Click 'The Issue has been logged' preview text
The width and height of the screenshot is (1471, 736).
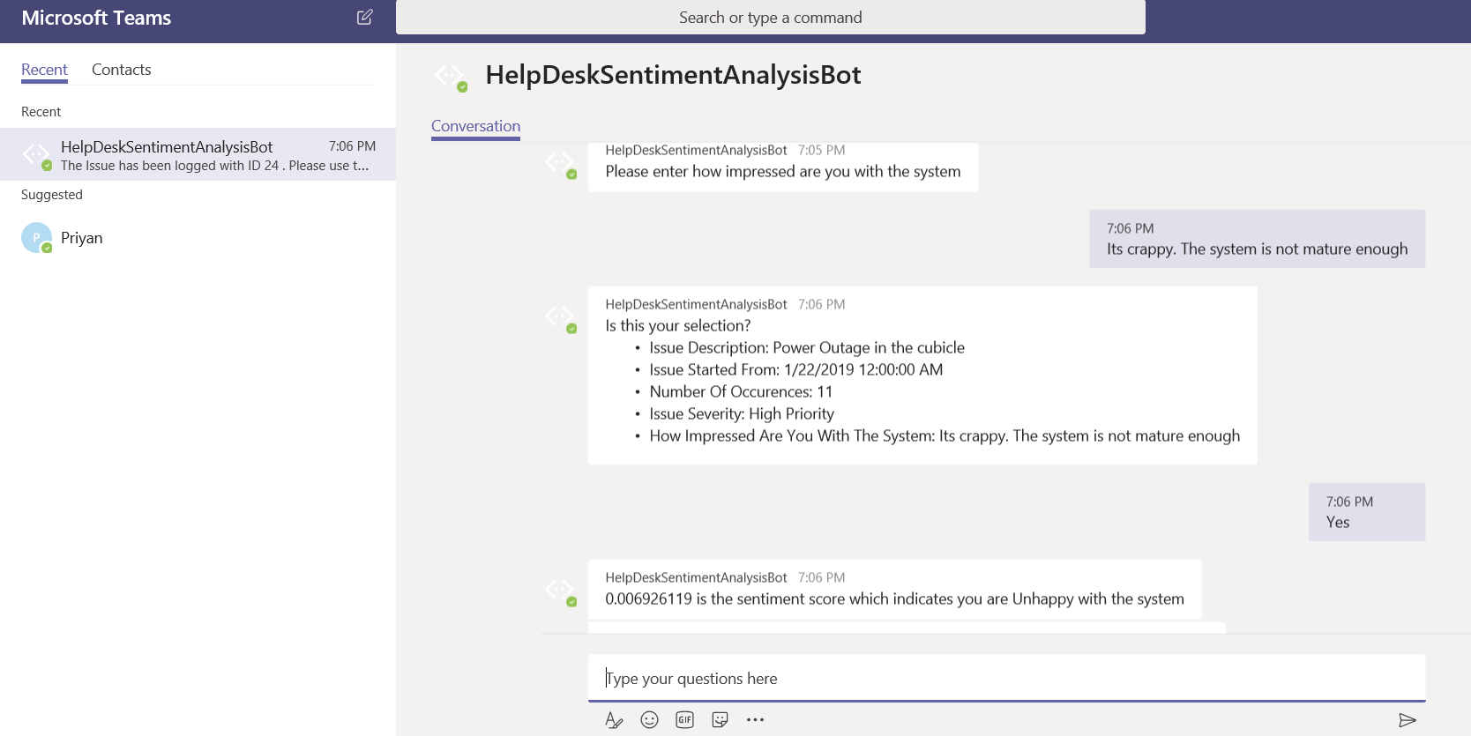(215, 166)
